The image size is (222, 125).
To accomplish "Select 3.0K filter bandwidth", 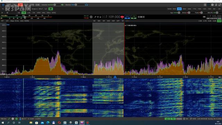I will [210, 21].
